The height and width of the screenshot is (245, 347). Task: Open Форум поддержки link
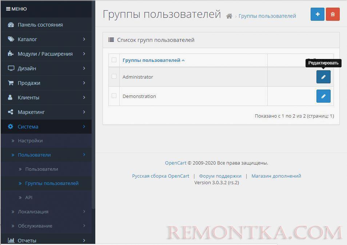pyautogui.click(x=220, y=176)
